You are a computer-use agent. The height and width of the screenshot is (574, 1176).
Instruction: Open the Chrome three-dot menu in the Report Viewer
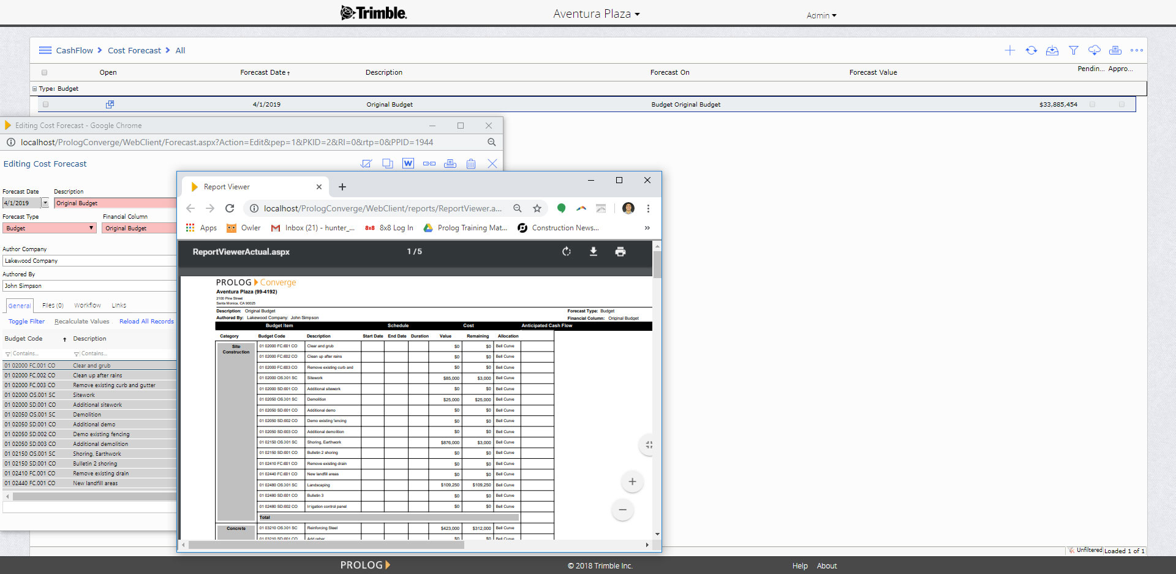click(x=648, y=208)
